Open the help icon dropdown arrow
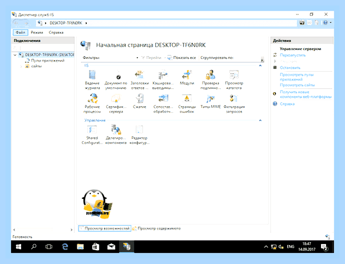Screen dimensions: 345x264 point(331,23)
